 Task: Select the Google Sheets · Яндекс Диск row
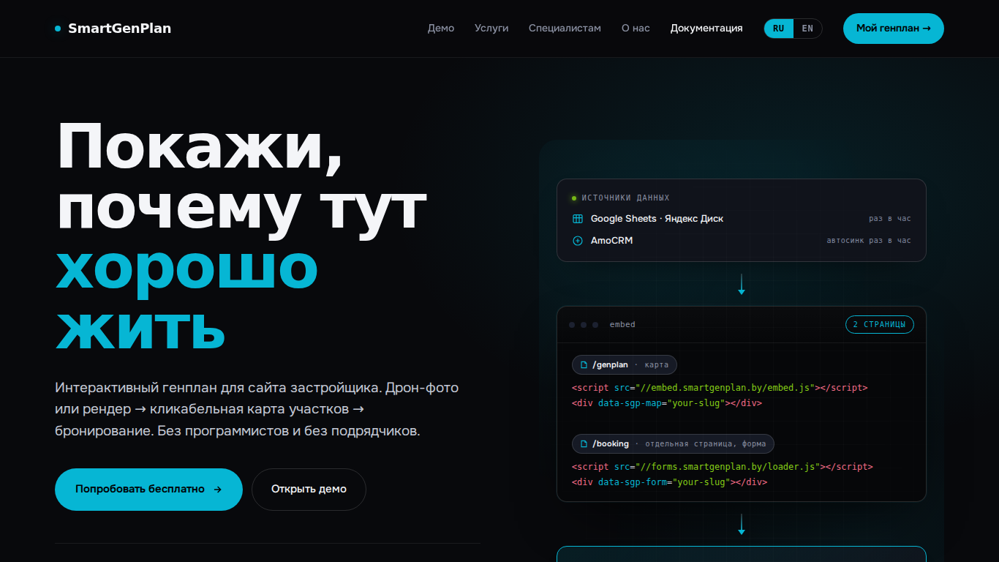pyautogui.click(x=742, y=219)
